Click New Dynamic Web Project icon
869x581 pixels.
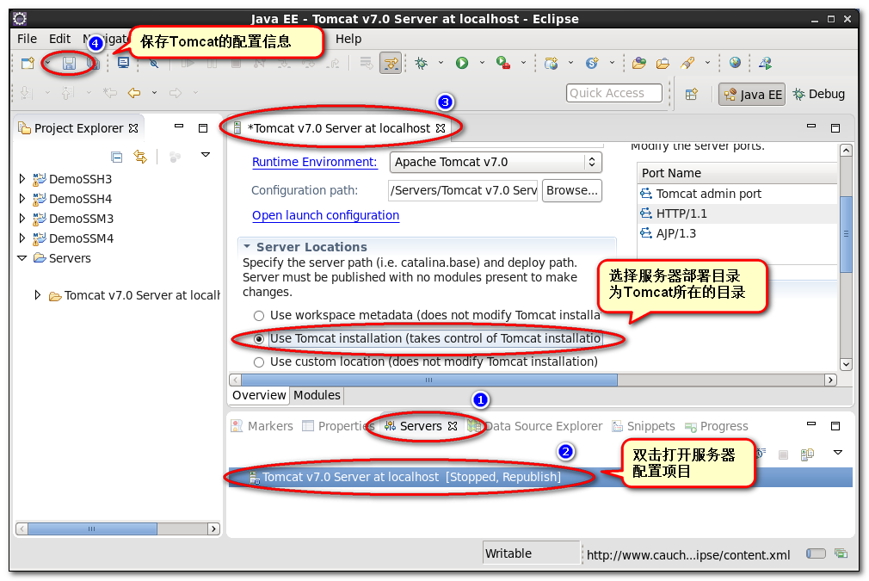coord(551,63)
